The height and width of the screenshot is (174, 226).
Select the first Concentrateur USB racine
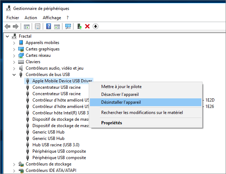point(56,87)
